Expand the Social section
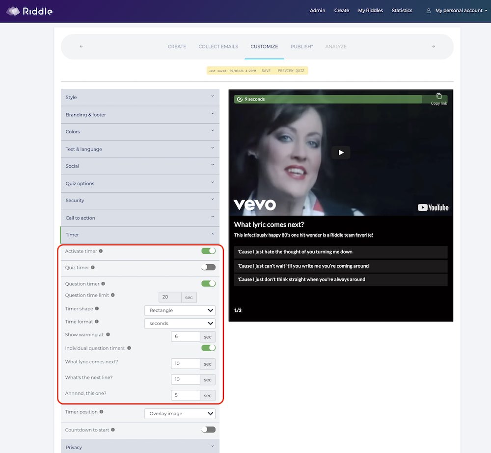This screenshot has width=491, height=453. pyautogui.click(x=140, y=166)
